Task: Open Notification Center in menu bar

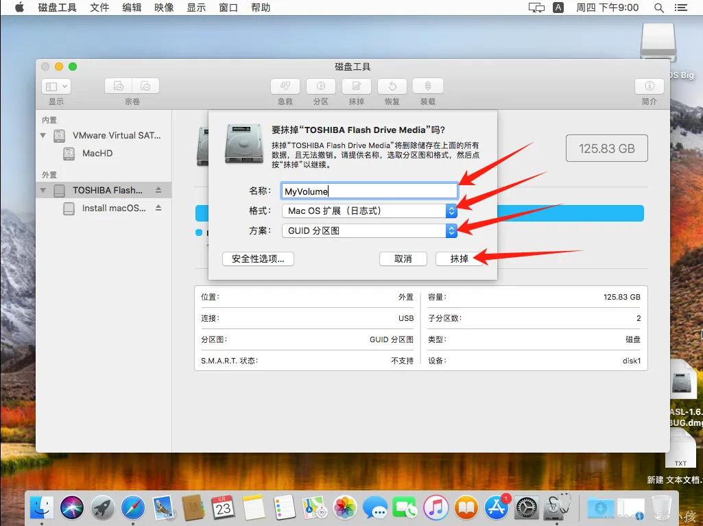Action: pos(680,8)
